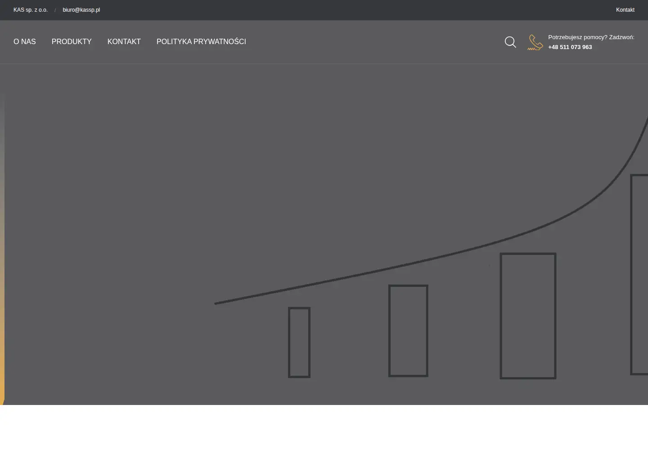Call the +48 511 073 963 number

click(570, 47)
